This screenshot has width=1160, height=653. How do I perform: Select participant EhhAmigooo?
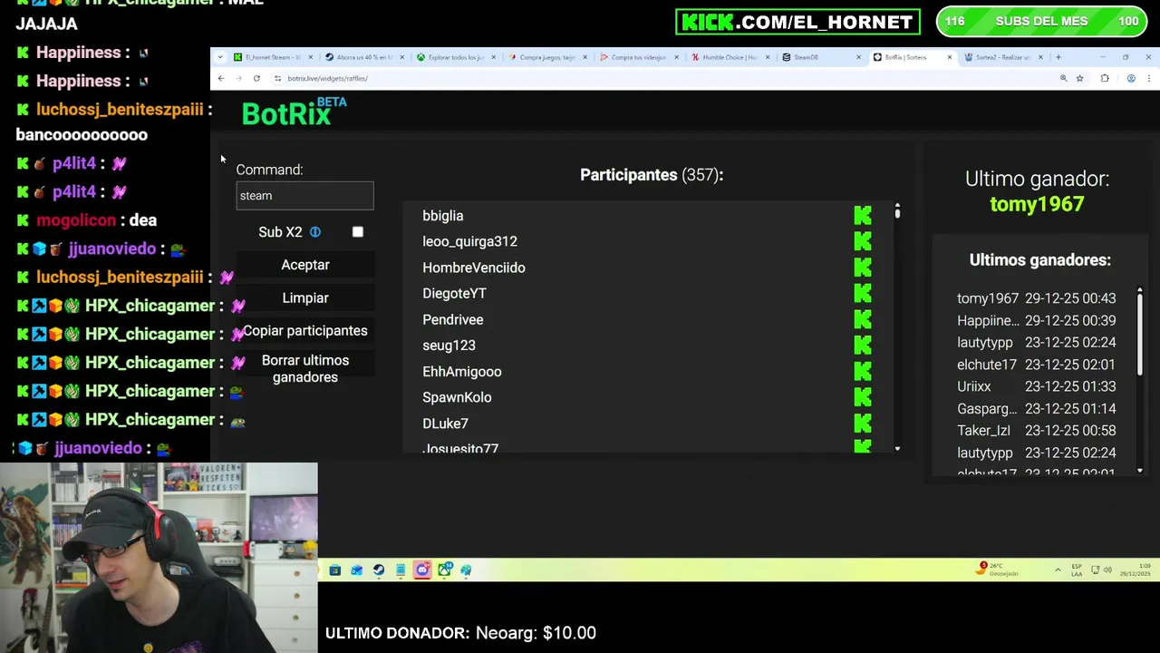point(461,371)
